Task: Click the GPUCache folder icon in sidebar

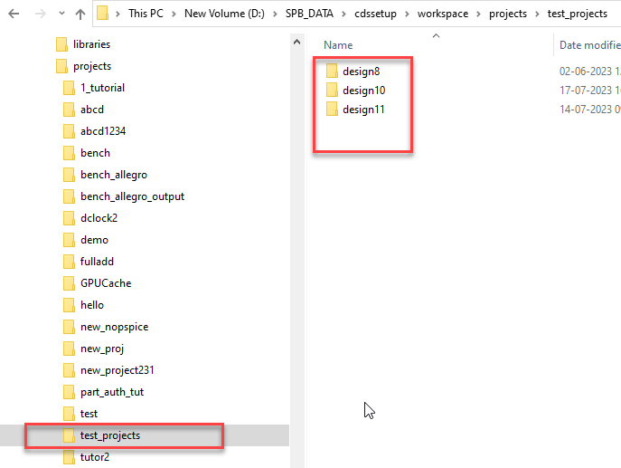Action: point(69,283)
